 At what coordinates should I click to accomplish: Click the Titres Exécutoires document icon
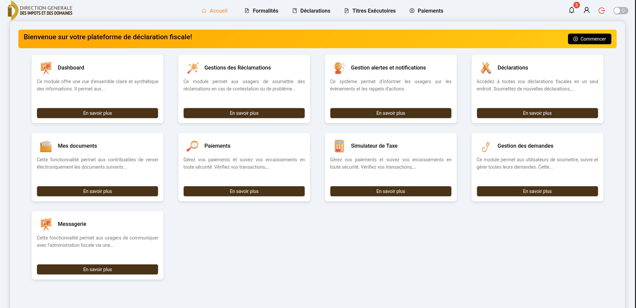347,11
